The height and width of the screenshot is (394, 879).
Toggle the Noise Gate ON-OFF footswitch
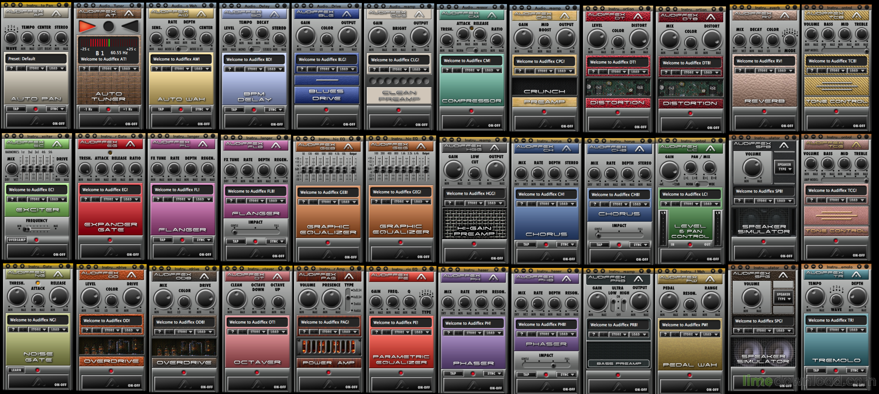38,382
